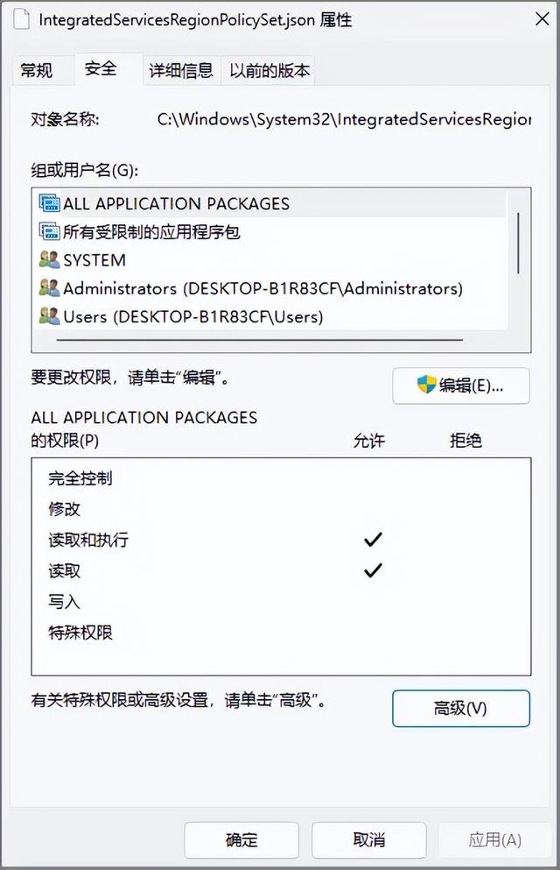560x870 pixels.
Task: Click the Administrators group icon
Action: point(49,288)
